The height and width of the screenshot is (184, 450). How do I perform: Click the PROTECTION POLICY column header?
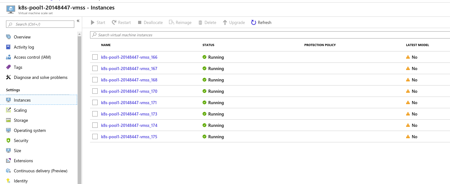(320, 45)
